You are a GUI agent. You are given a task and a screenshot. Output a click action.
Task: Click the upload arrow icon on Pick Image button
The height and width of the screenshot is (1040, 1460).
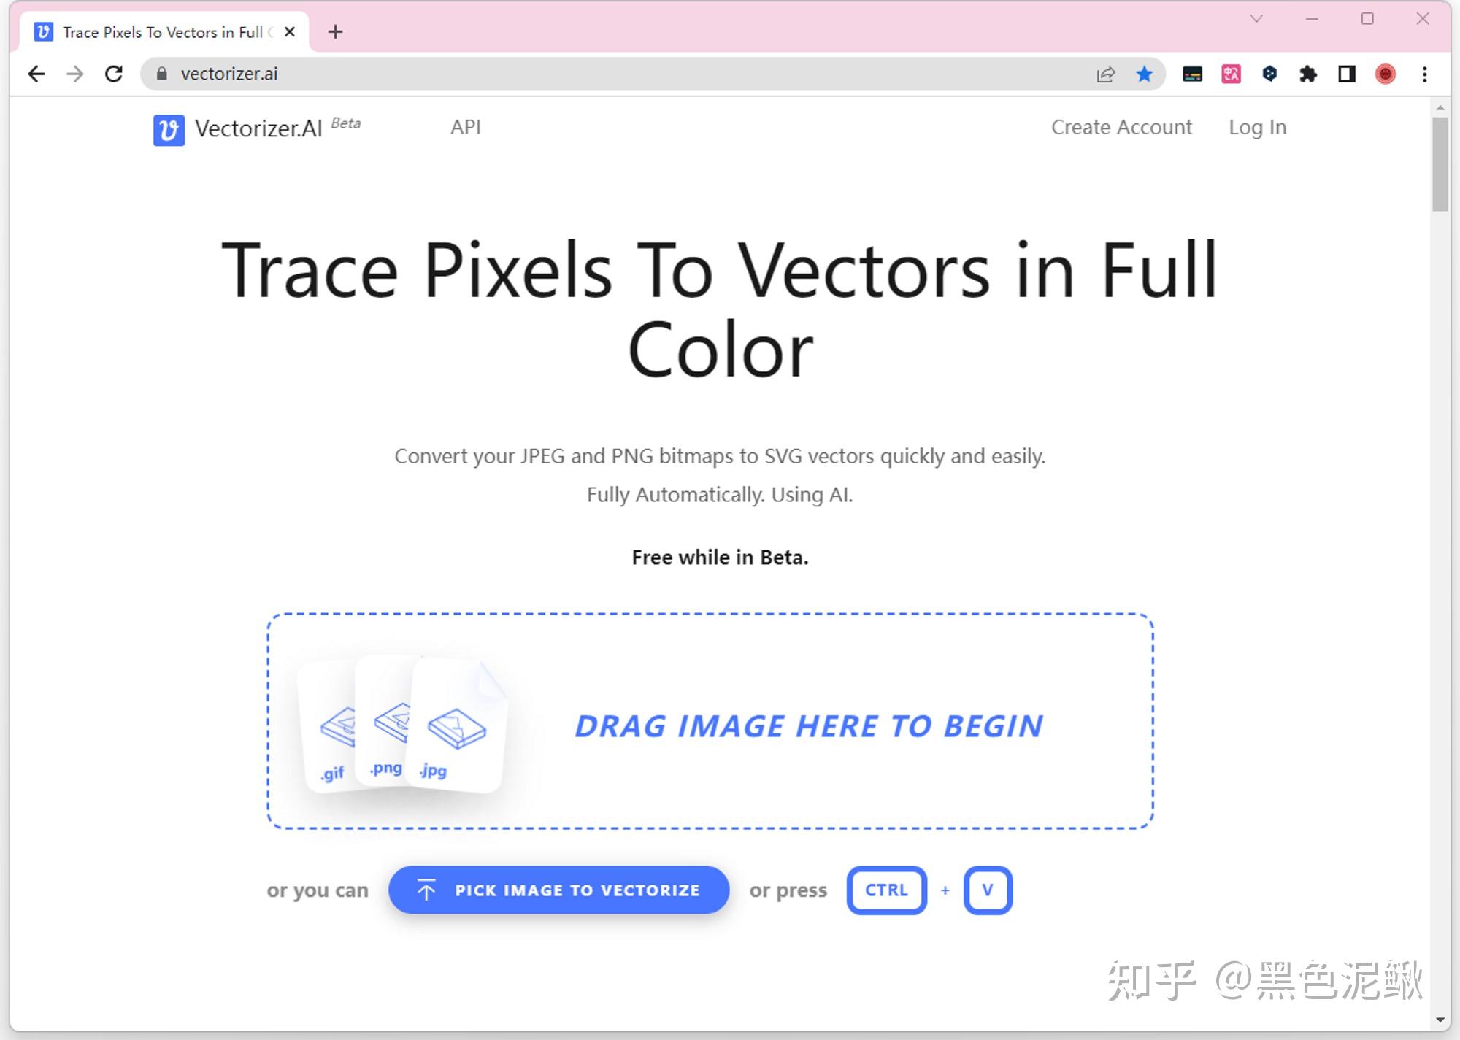pos(426,890)
